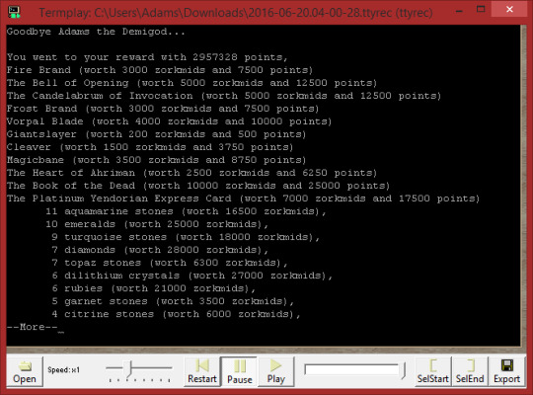Viewport: 533px width, 395px height.
Task: Click the Play button
Action: [x=275, y=371]
